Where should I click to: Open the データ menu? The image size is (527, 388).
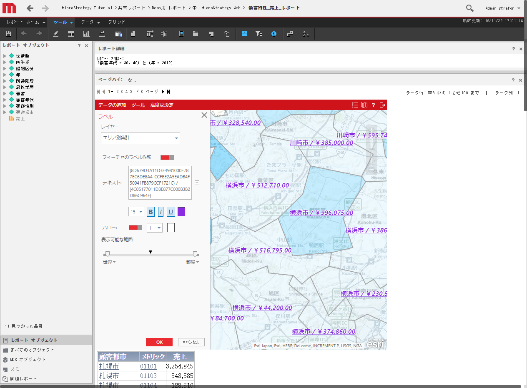point(90,22)
